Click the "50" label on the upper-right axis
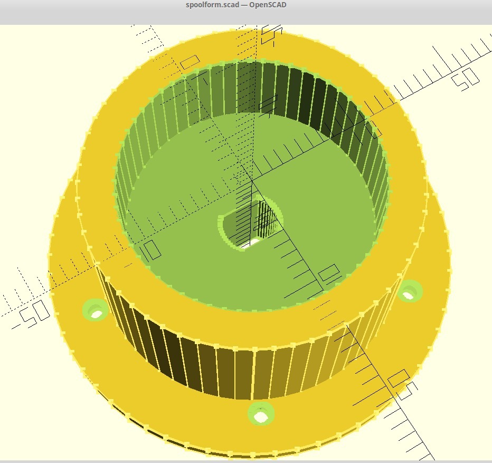 [x=465, y=79]
